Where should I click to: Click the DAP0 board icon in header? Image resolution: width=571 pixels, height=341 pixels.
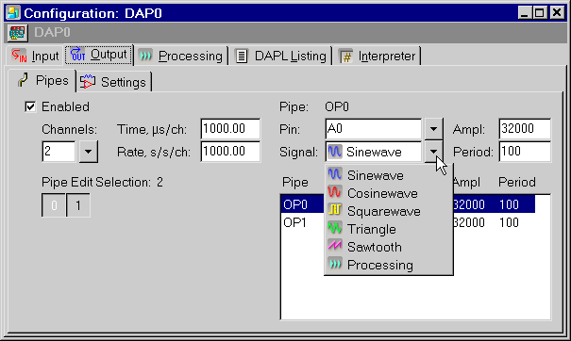[17, 33]
